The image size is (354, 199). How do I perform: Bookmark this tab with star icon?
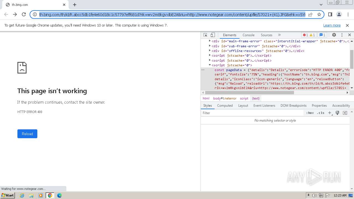tap(319, 14)
